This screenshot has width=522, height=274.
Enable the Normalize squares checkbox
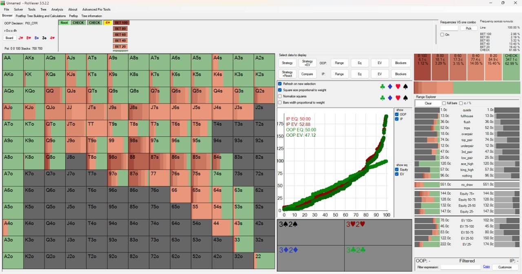(x=280, y=96)
